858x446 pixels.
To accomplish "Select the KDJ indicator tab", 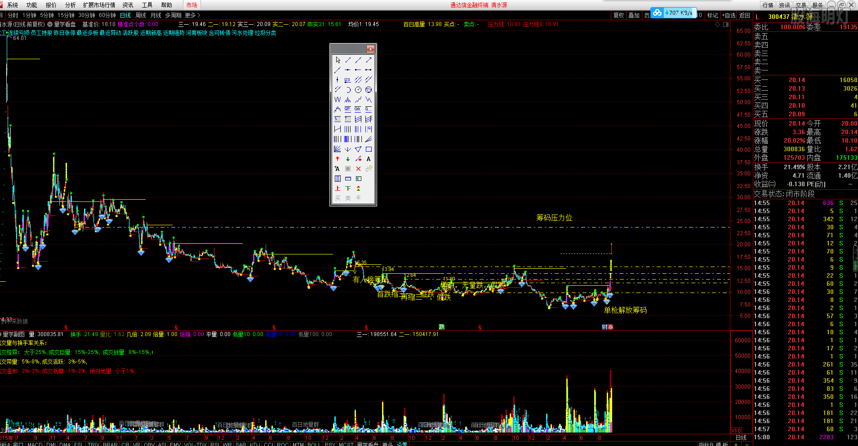I will coord(254,444).
